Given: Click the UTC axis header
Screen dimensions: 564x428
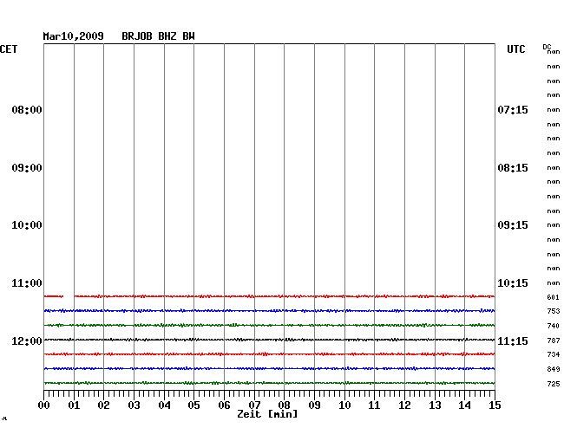Looking at the screenshot, I should (x=515, y=49).
